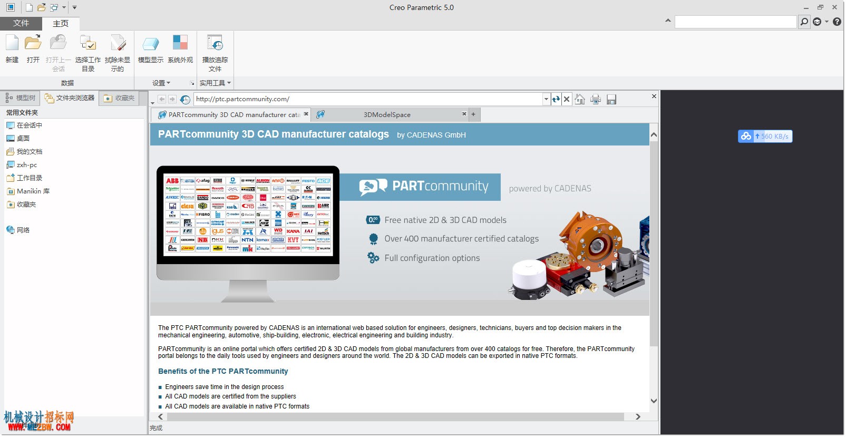Expand the 设置 settings group dropdown
Viewport: 846px width, 437px height.
(161, 83)
